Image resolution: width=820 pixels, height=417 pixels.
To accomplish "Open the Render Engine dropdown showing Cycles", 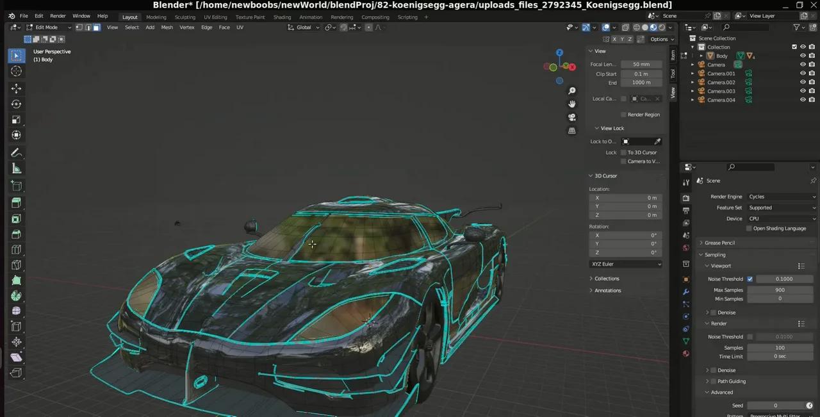I will pos(782,197).
